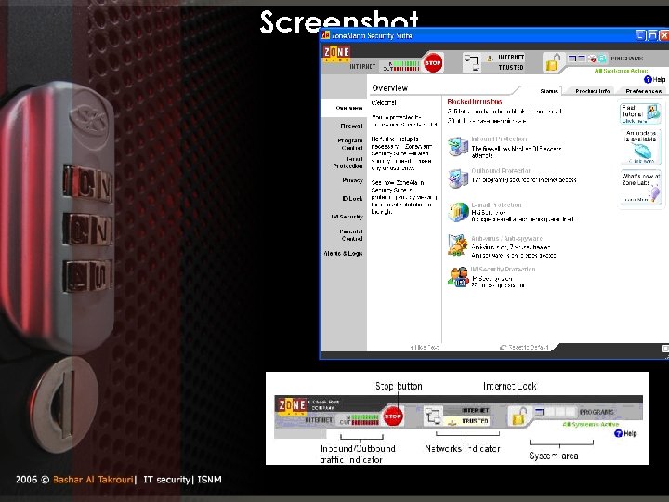Switch to the Preferences tab

tap(643, 91)
